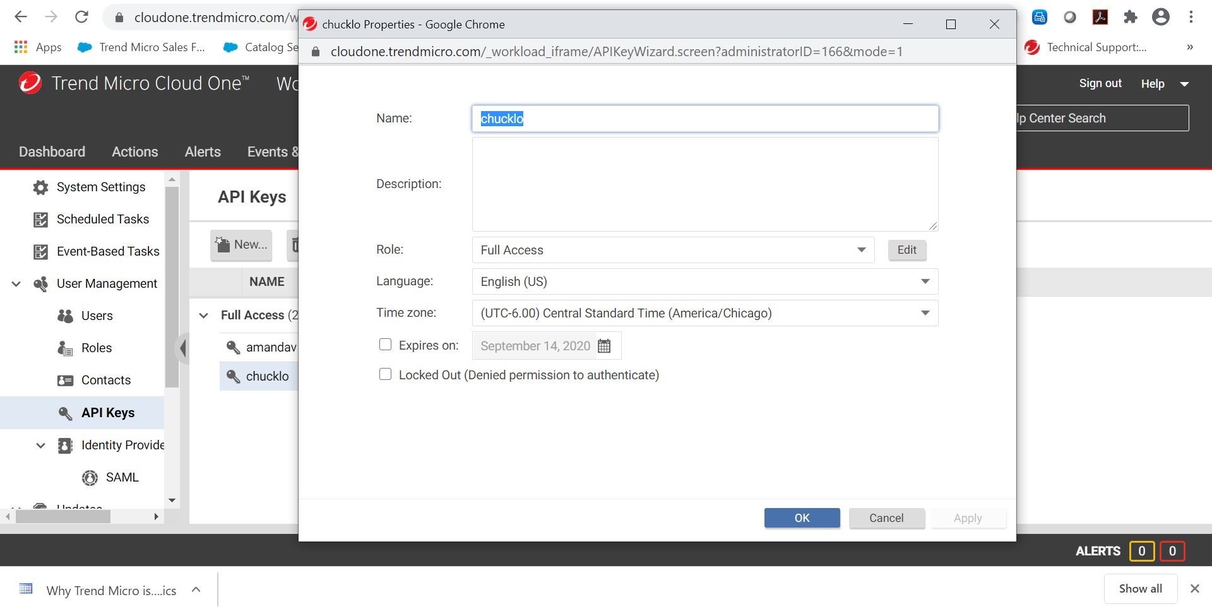Collapse the User Management section
Screen dimensions: 1212x609
(x=16, y=284)
